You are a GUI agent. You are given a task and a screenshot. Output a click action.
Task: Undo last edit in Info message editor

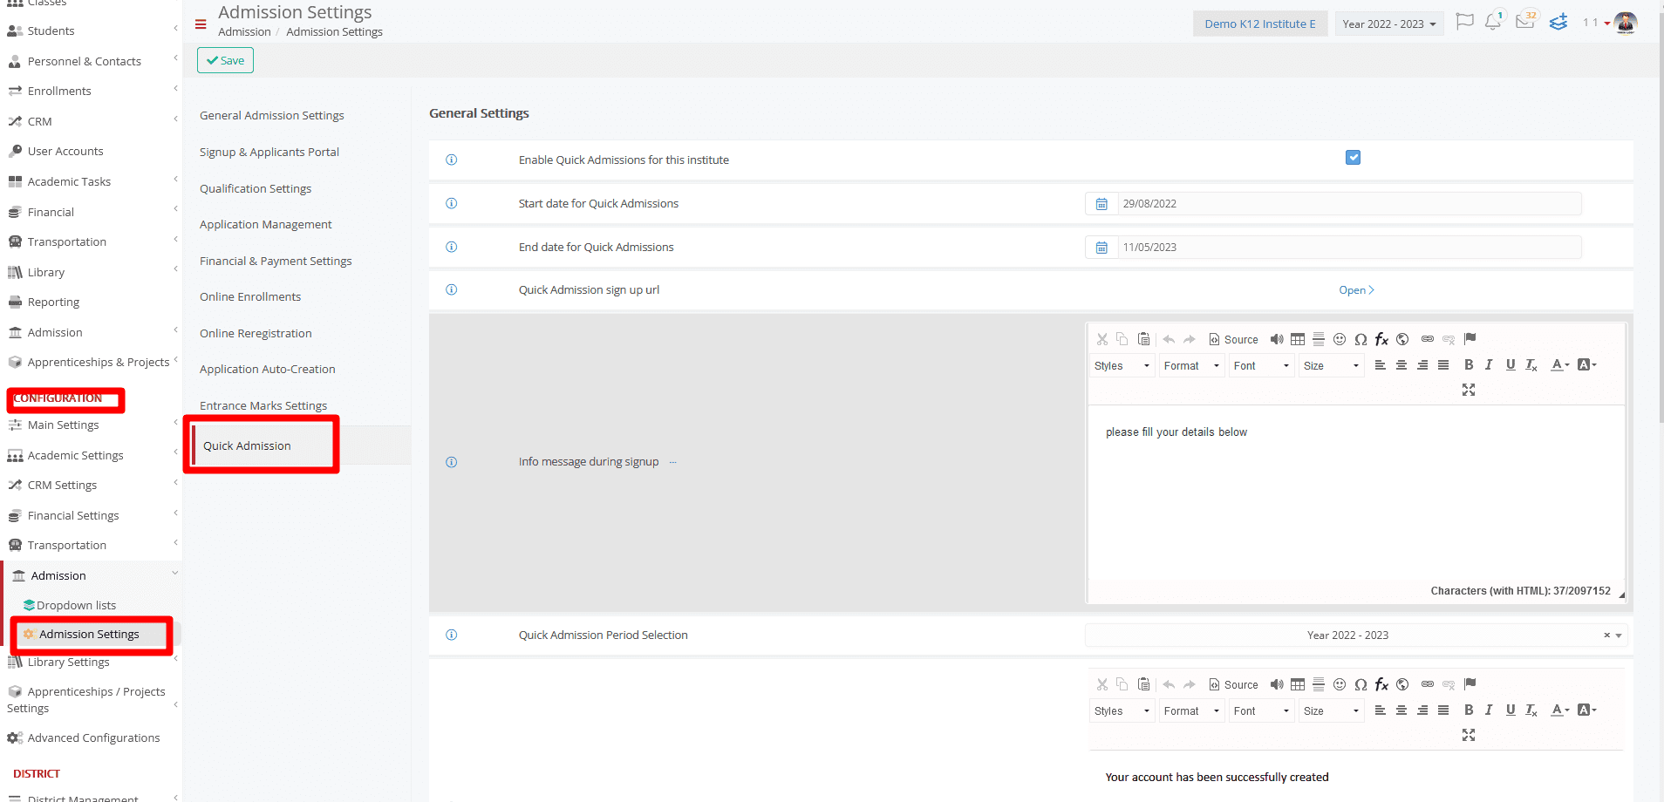pyautogui.click(x=1169, y=339)
